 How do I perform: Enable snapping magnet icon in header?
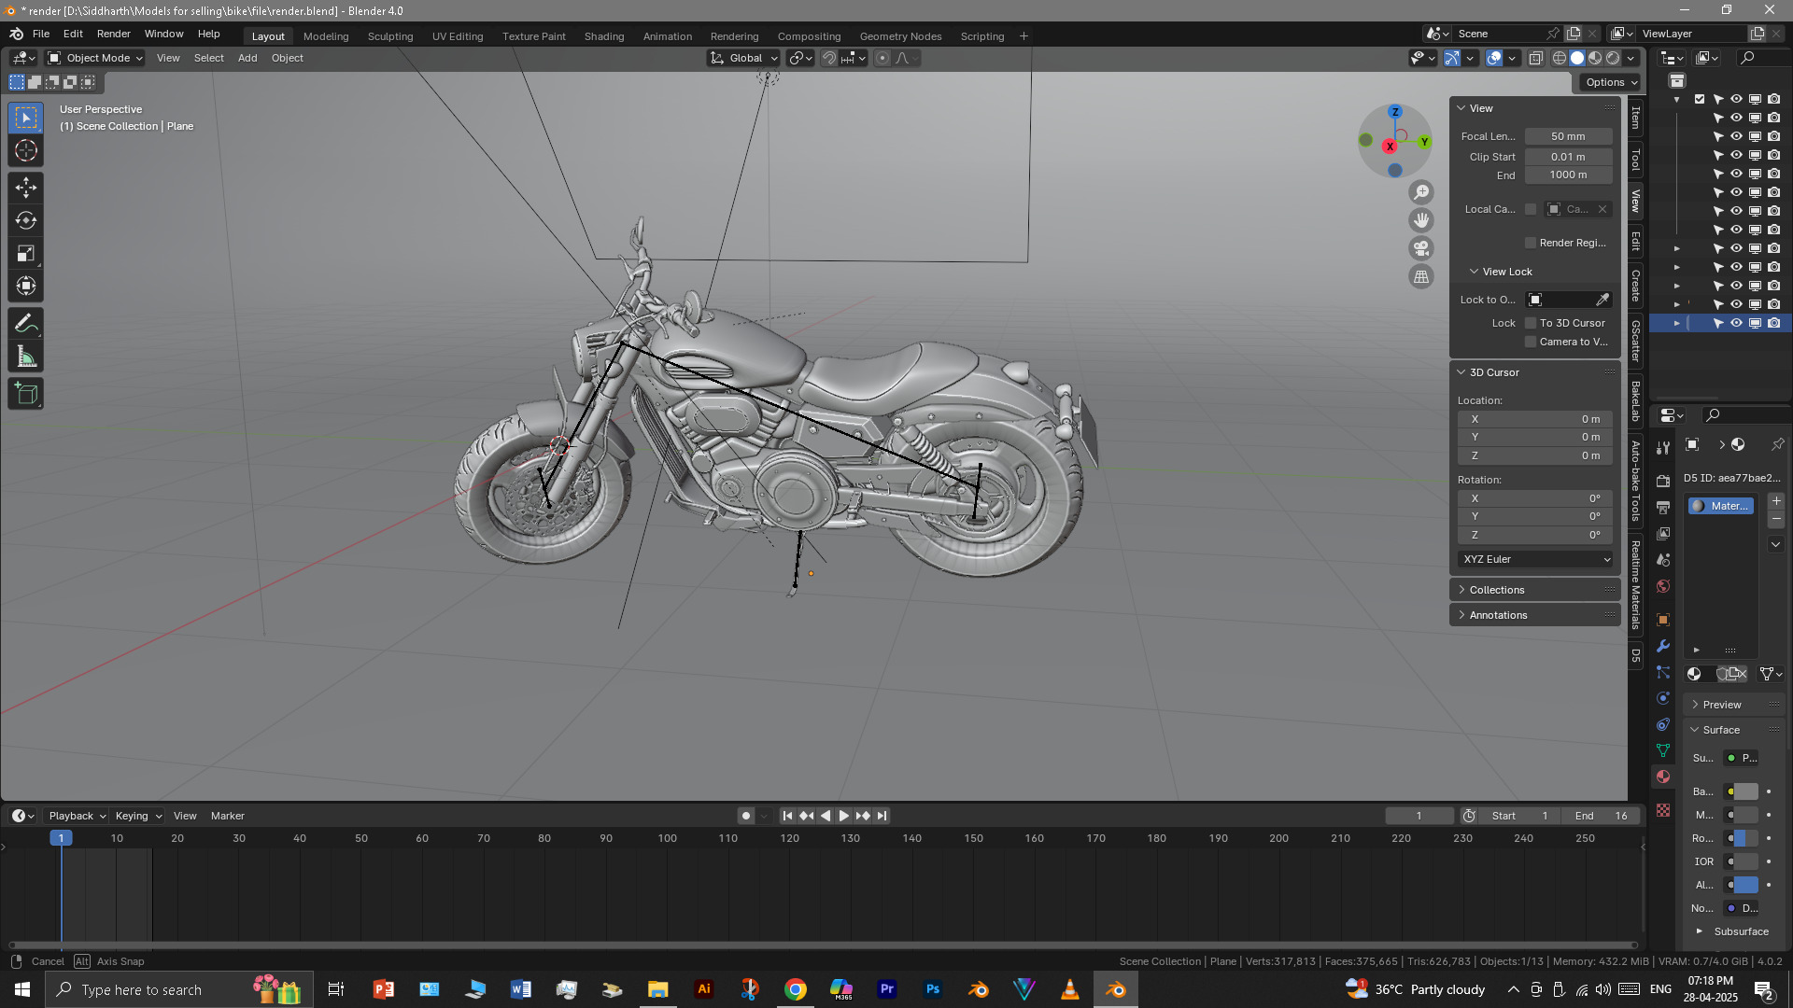click(x=829, y=58)
